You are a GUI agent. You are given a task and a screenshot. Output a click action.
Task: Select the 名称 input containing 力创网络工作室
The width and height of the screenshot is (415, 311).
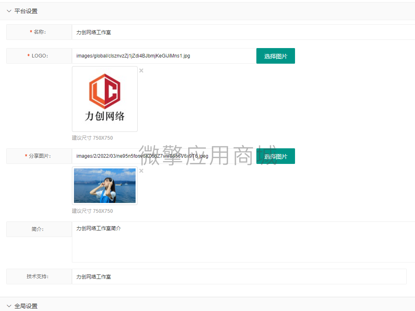pyautogui.click(x=164, y=32)
